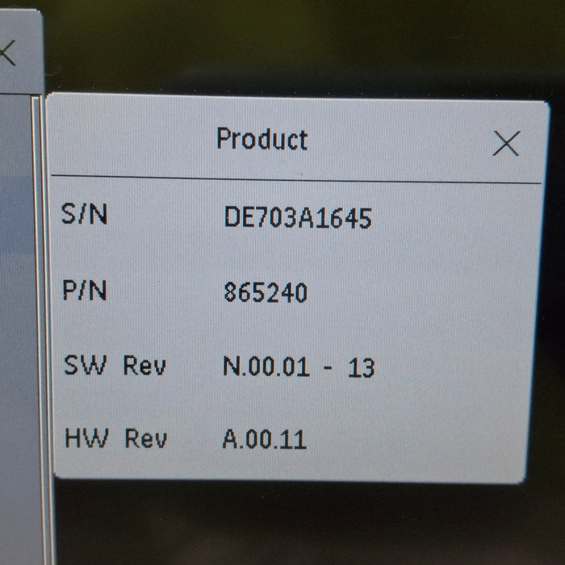The height and width of the screenshot is (565, 565).
Task: Click the vertical bar beside the left panel
Action: [36, 323]
